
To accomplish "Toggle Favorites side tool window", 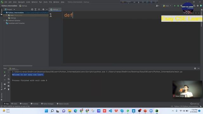I will (x=2, y=96).
